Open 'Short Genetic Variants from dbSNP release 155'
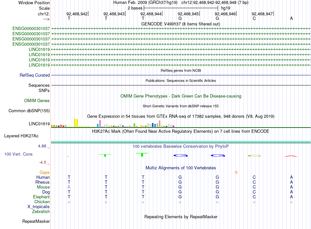311x229 pixels. [x=181, y=106]
